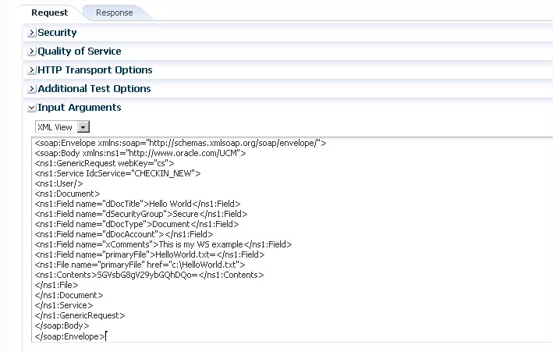
Task: Click the closing soap:Envelope tag line
Action: point(69,336)
